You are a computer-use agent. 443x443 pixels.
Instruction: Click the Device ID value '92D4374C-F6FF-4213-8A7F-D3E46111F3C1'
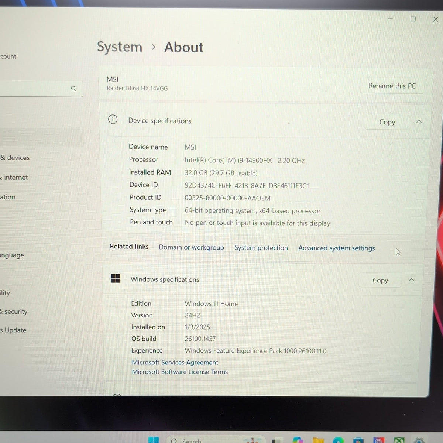(x=247, y=186)
